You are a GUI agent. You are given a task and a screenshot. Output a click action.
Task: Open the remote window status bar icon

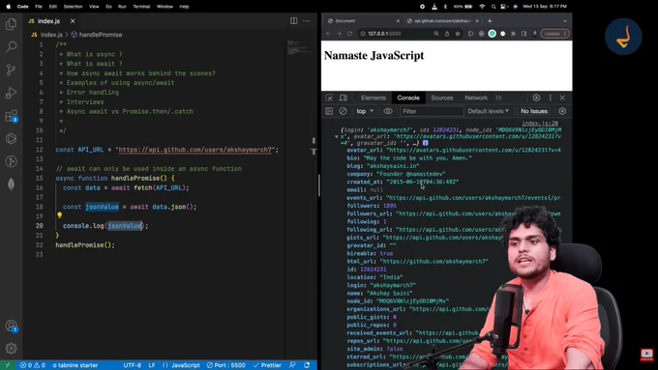click(x=8, y=365)
